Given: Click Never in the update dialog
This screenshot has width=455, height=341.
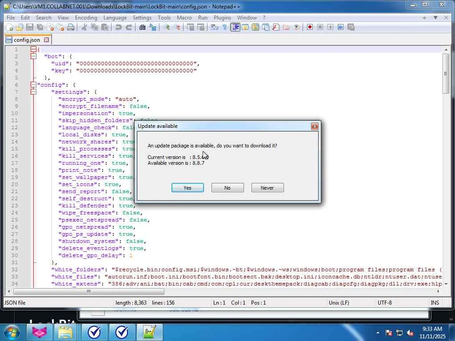Looking at the screenshot, I should (x=267, y=188).
